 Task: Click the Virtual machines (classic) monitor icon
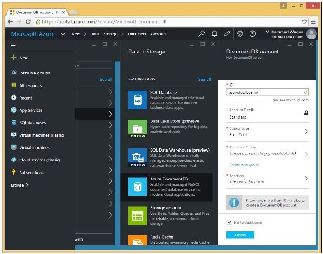click(13, 135)
